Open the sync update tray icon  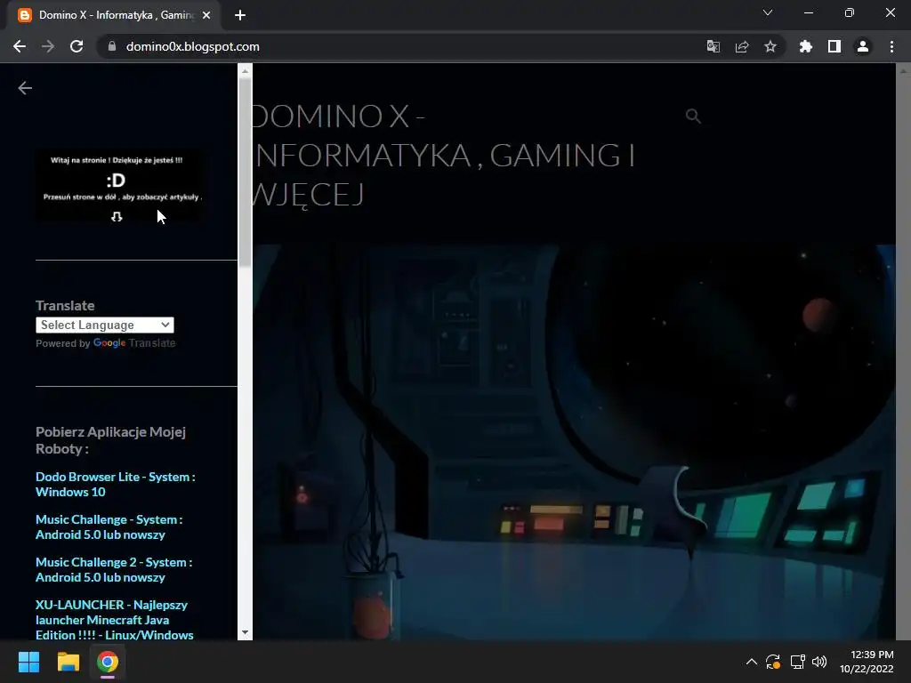tap(773, 662)
